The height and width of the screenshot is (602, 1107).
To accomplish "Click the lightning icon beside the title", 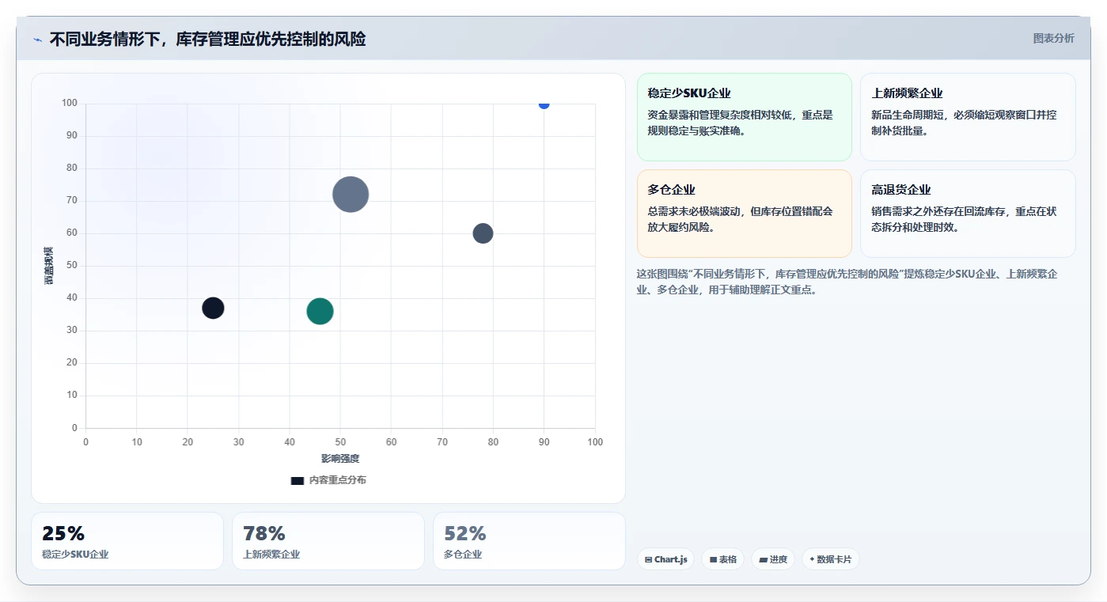I will tap(37, 40).
